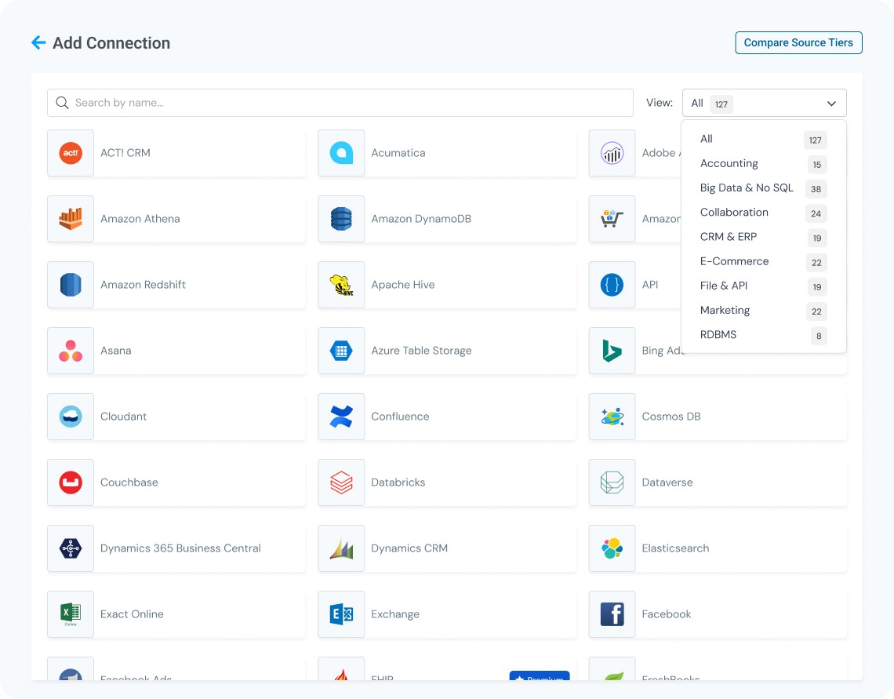Filter by Accounting category
The image size is (894, 699).
pyautogui.click(x=764, y=164)
